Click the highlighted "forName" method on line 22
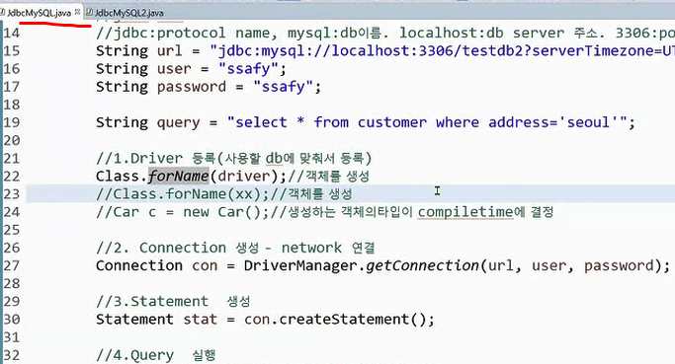 (178, 177)
